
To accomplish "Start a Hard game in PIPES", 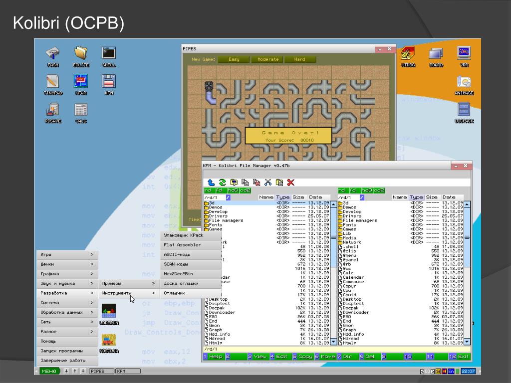I will [300, 59].
